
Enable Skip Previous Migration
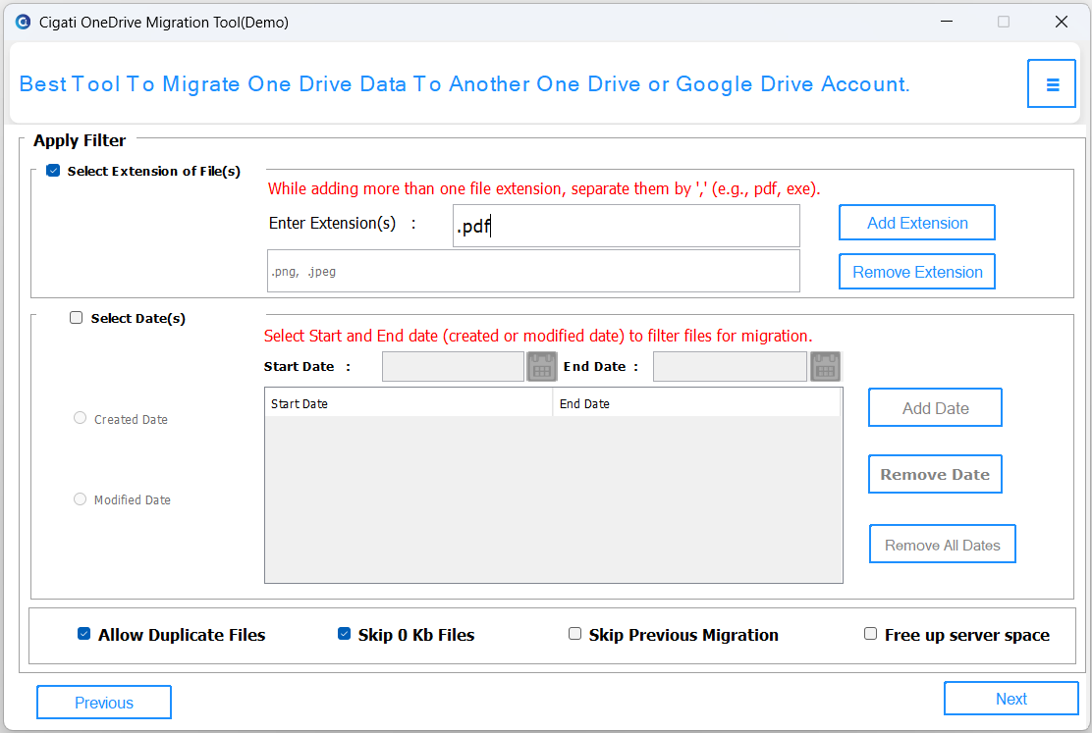(x=574, y=634)
